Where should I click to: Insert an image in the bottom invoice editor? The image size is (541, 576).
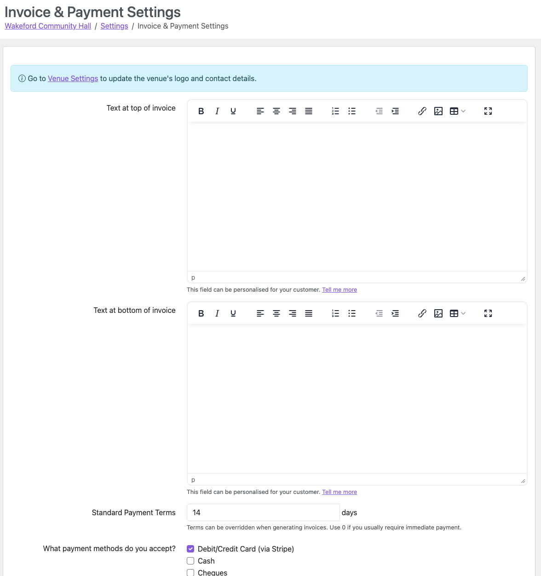tap(438, 313)
